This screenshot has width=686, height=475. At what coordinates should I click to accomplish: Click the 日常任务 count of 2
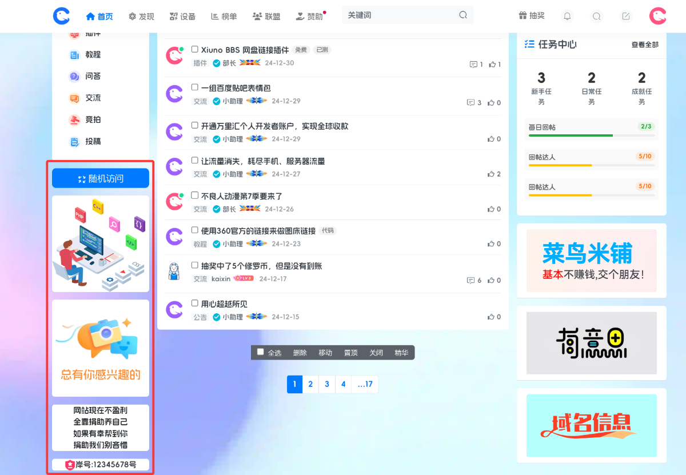(592, 78)
